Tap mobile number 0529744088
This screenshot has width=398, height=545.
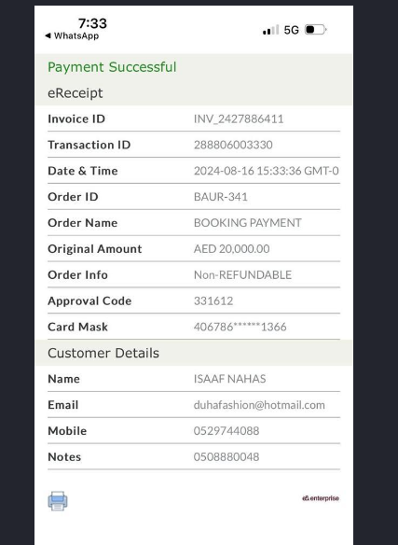click(x=226, y=431)
